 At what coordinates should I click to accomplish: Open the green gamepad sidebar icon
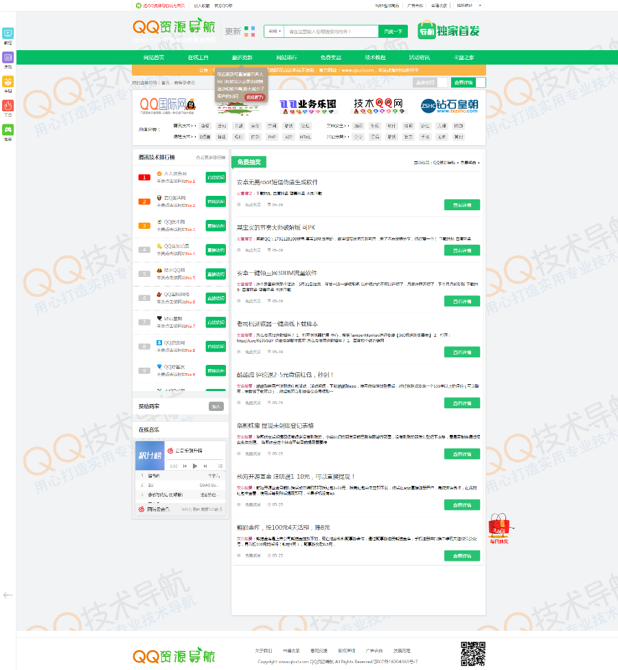click(x=8, y=129)
